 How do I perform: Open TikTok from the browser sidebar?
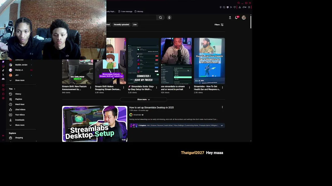point(3,70)
